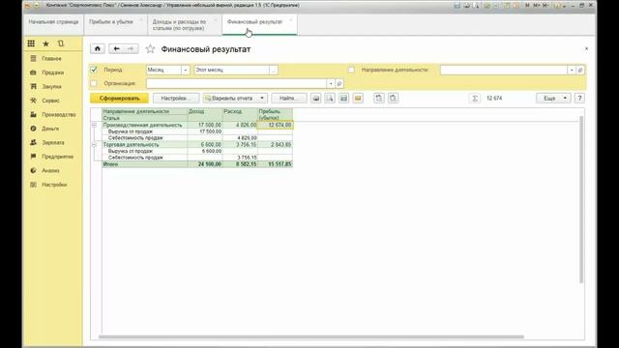Click Продажи section icon in sidebar
The width and height of the screenshot is (619, 348).
click(33, 72)
